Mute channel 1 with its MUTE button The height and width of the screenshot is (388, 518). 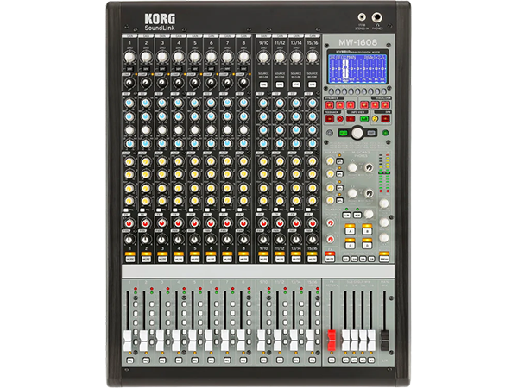[129, 260]
